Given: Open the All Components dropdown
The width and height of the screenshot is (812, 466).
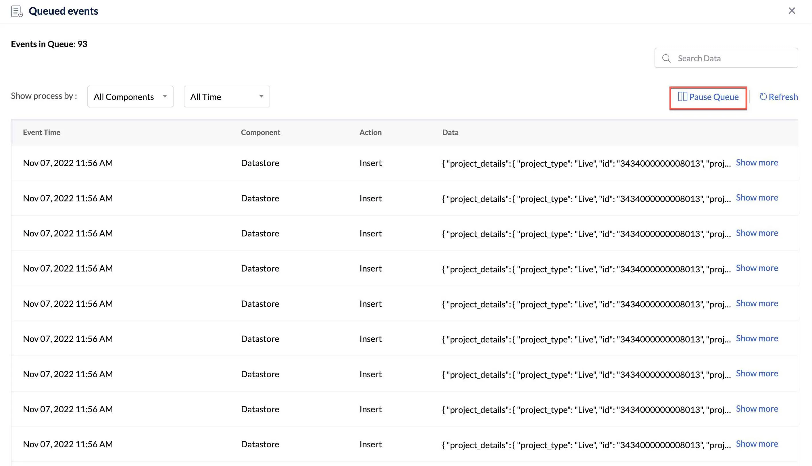Looking at the screenshot, I should tap(130, 97).
